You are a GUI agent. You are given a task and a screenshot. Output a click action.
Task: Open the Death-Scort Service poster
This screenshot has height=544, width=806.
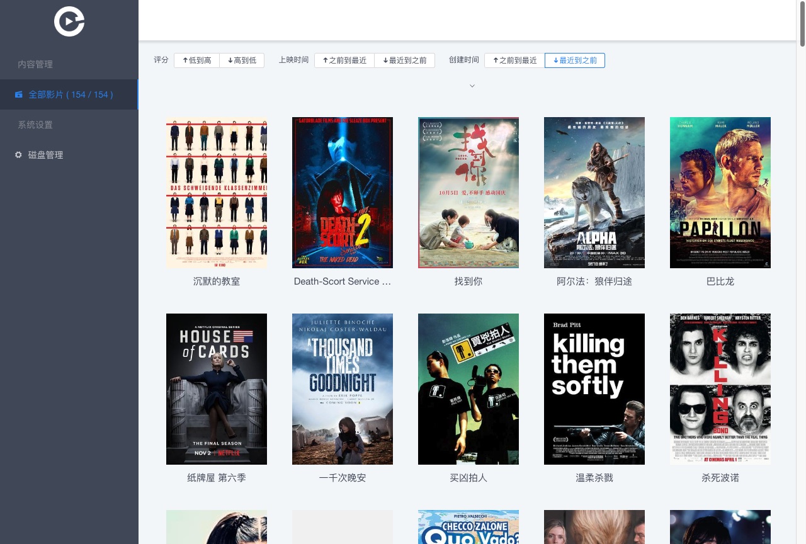point(343,193)
